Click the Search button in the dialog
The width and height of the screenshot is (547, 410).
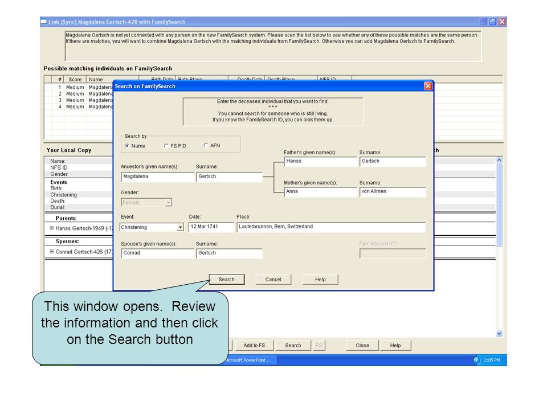click(227, 280)
